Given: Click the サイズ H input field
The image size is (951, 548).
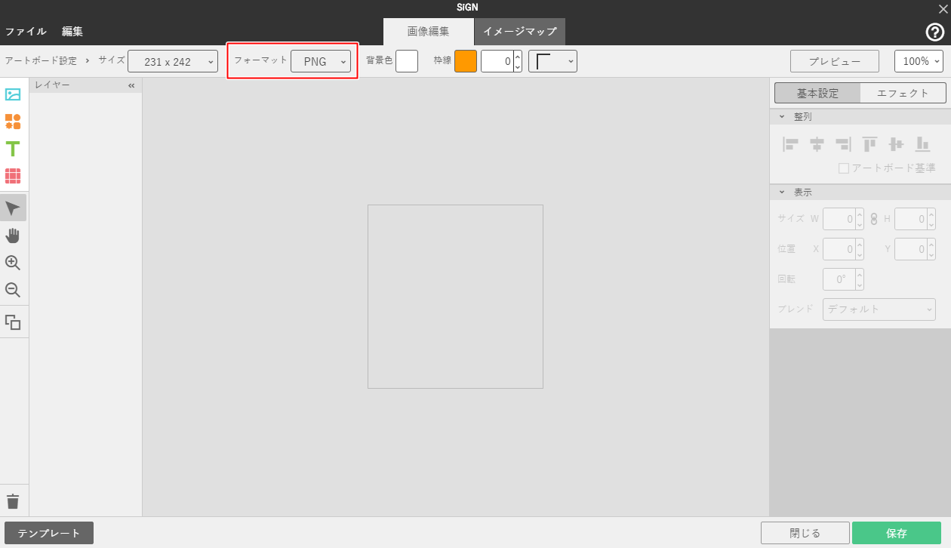Looking at the screenshot, I should point(911,220).
